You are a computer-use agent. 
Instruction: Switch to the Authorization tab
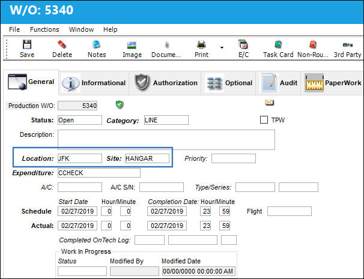(166, 83)
